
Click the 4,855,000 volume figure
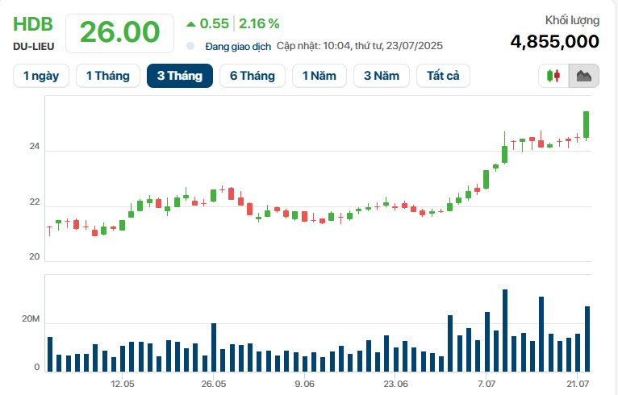click(554, 41)
